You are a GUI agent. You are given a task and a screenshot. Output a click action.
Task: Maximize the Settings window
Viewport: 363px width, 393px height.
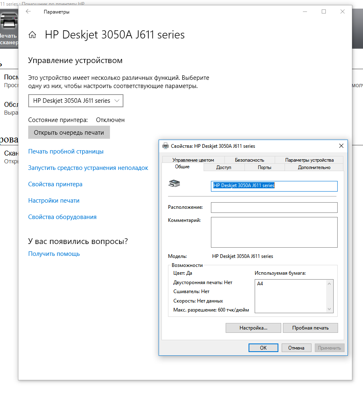click(324, 11)
